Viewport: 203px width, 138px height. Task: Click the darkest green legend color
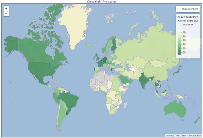pos(179,53)
